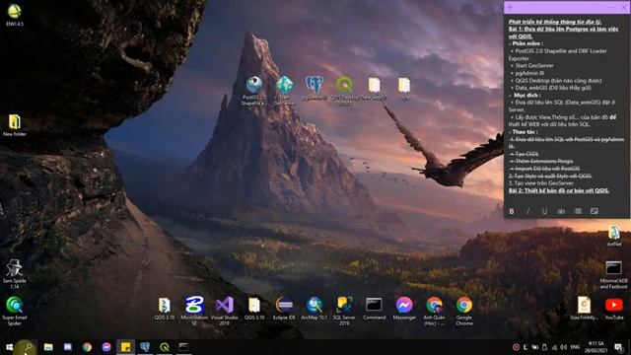Open taskbar search magnifier
Image resolution: width=631 pixels, height=355 pixels.
(29, 347)
